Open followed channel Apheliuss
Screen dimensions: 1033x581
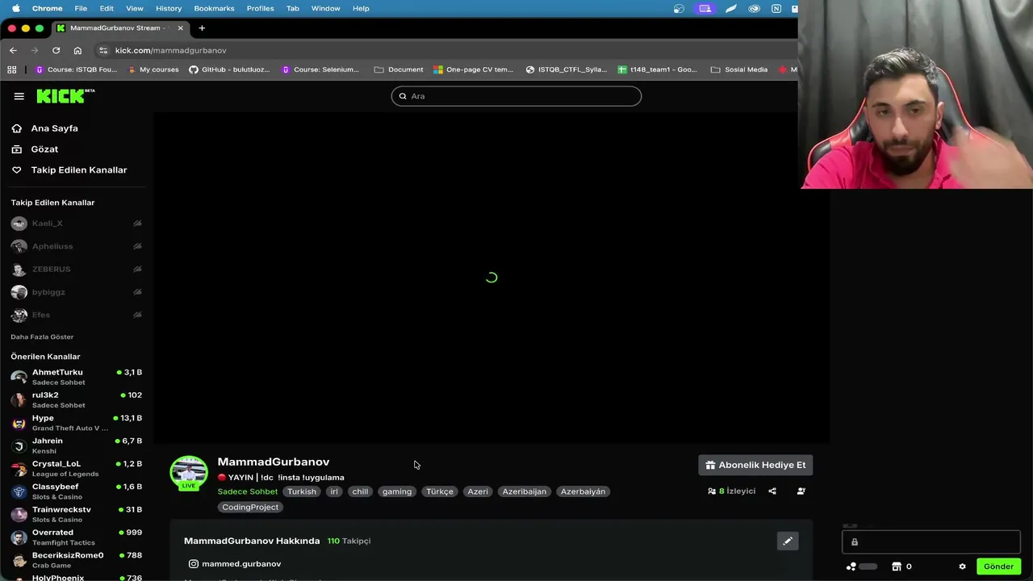(76, 246)
